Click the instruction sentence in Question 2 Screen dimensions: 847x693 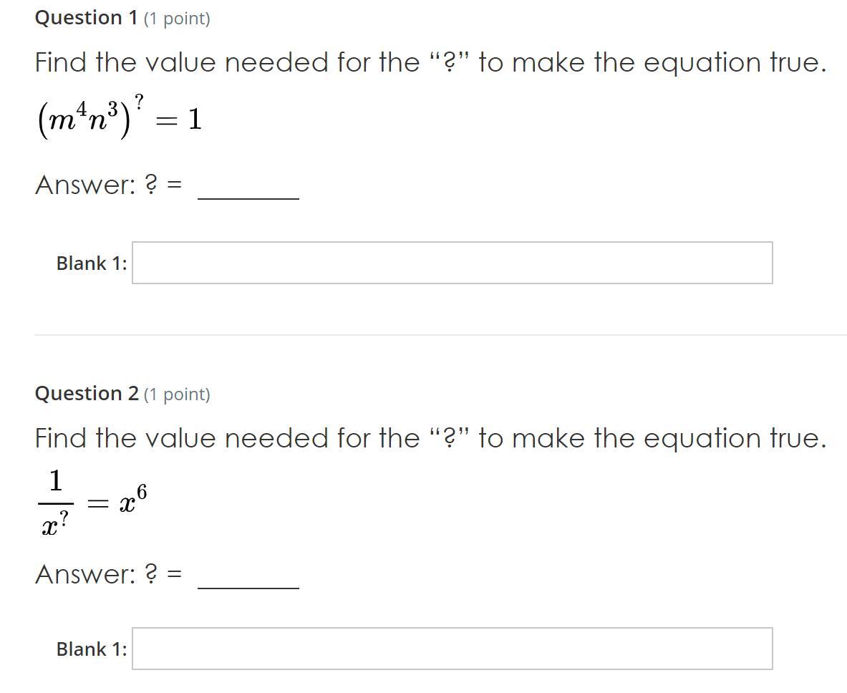tap(430, 438)
